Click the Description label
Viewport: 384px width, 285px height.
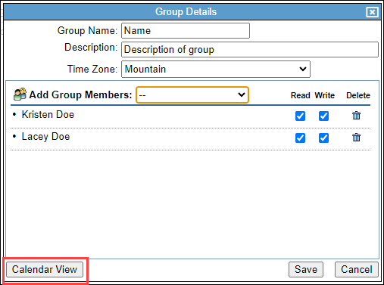pyautogui.click(x=91, y=48)
